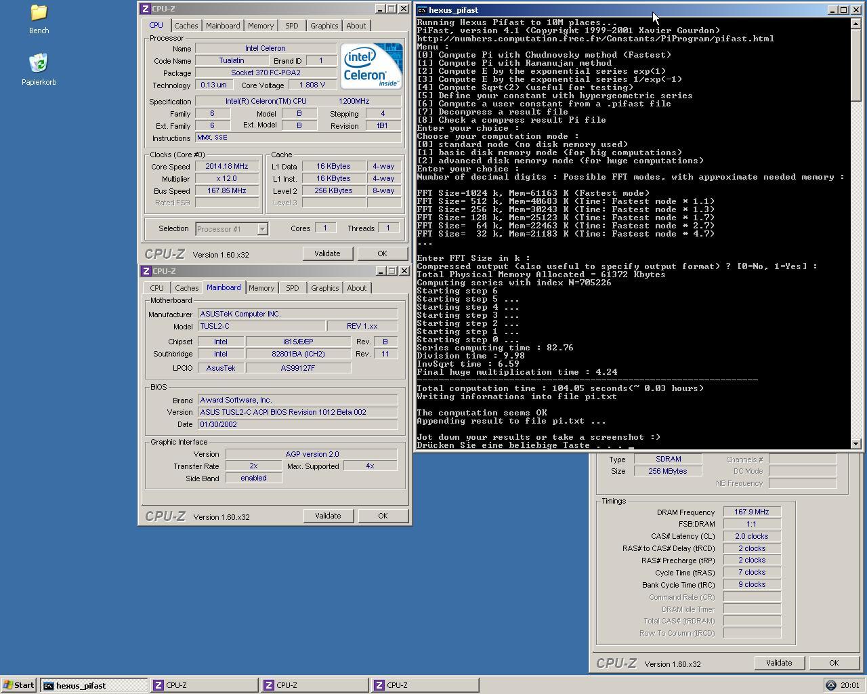Activate the third CPU-Z taskbar button
The height and width of the screenshot is (694, 867).
[425, 685]
